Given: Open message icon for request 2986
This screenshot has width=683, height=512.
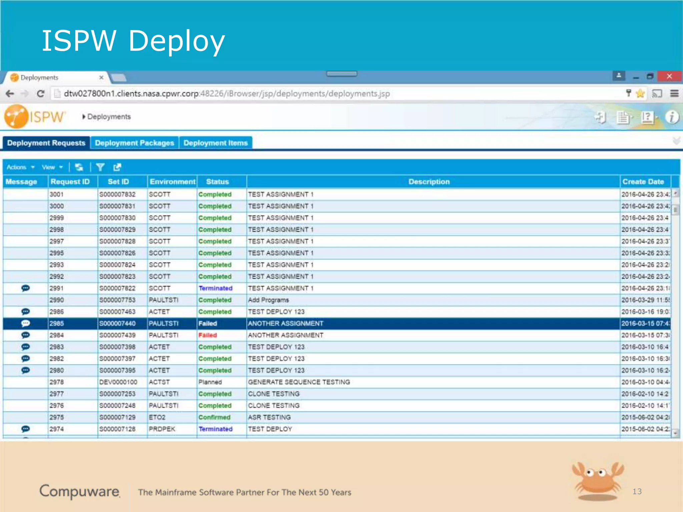Looking at the screenshot, I should tap(26, 312).
